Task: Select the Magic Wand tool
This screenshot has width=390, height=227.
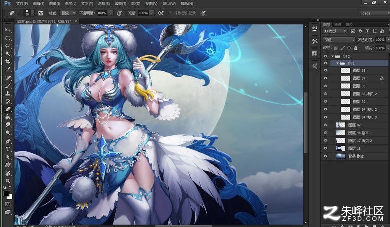Action: pyautogui.click(x=8, y=54)
